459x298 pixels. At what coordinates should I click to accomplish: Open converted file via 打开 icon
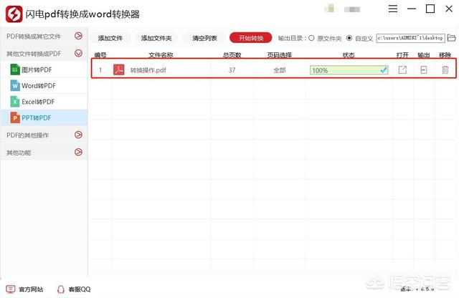pyautogui.click(x=402, y=69)
